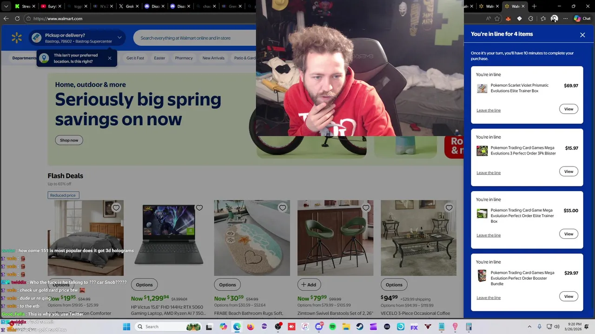Dismiss the preferred location tooltip
The width and height of the screenshot is (595, 334).
[x=110, y=58]
